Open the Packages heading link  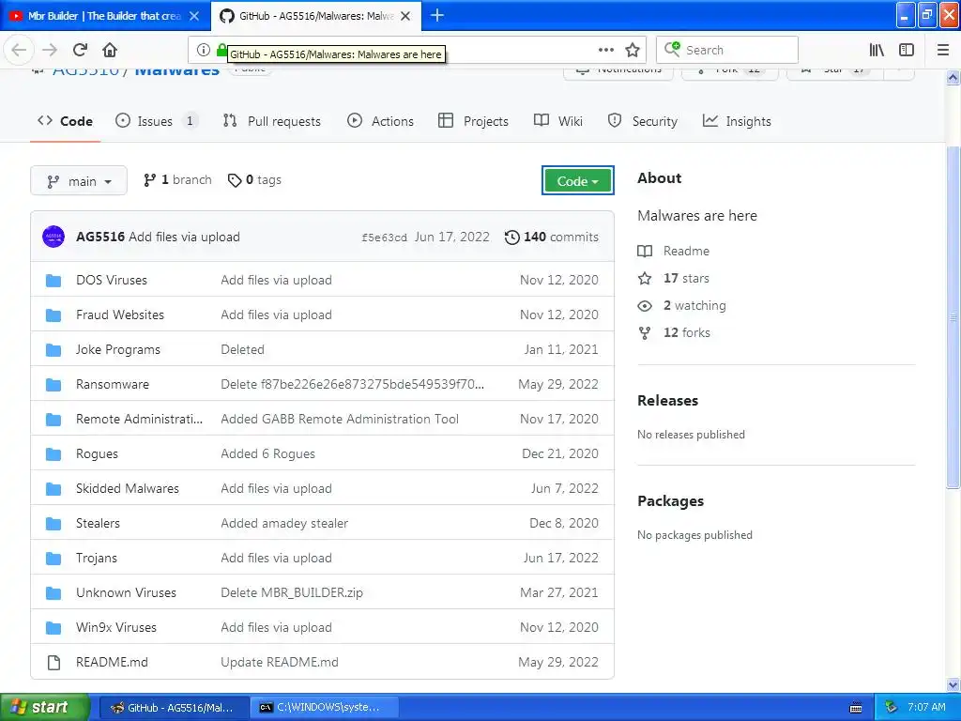click(670, 501)
